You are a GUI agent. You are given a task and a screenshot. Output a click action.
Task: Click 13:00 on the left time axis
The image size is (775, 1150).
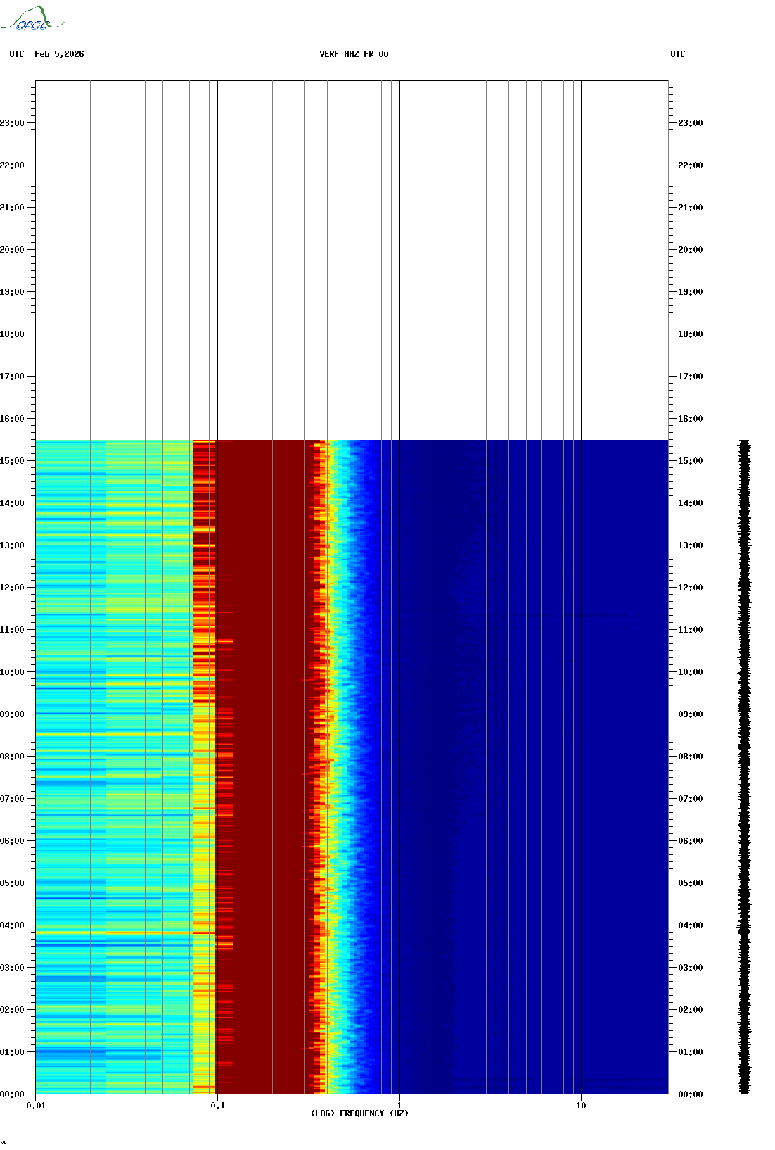12,545
